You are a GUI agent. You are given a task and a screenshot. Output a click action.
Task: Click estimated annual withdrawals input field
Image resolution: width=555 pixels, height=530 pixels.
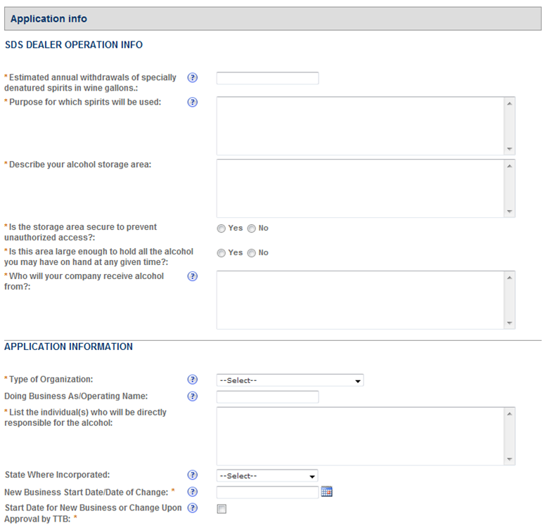(x=267, y=78)
